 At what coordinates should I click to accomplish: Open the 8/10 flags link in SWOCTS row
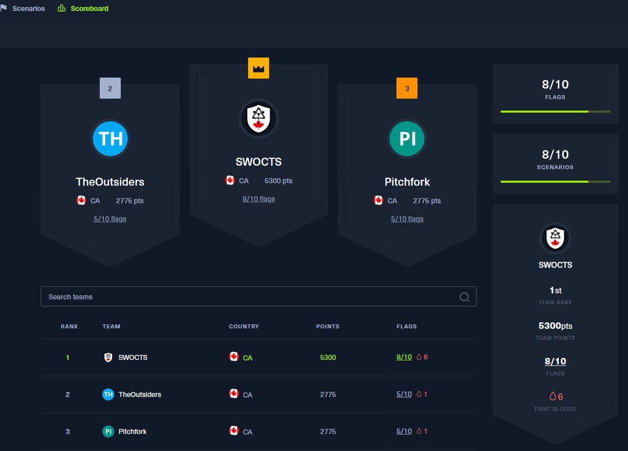[x=404, y=357]
